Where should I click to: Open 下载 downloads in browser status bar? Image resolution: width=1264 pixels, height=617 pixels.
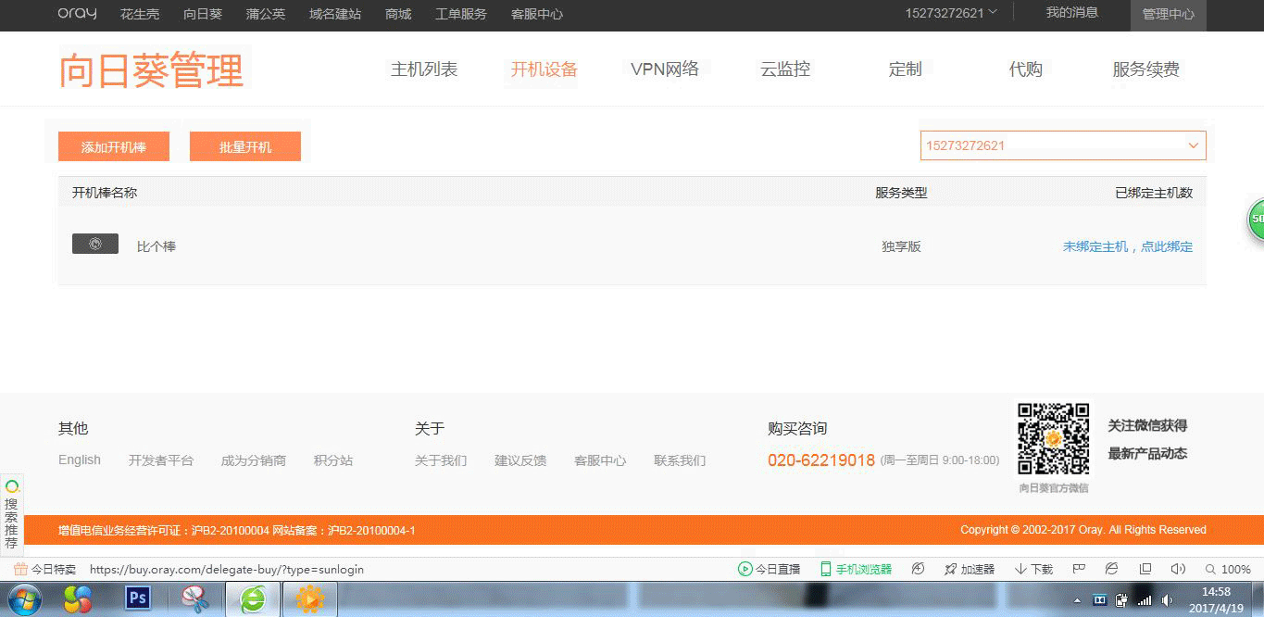1033,569
